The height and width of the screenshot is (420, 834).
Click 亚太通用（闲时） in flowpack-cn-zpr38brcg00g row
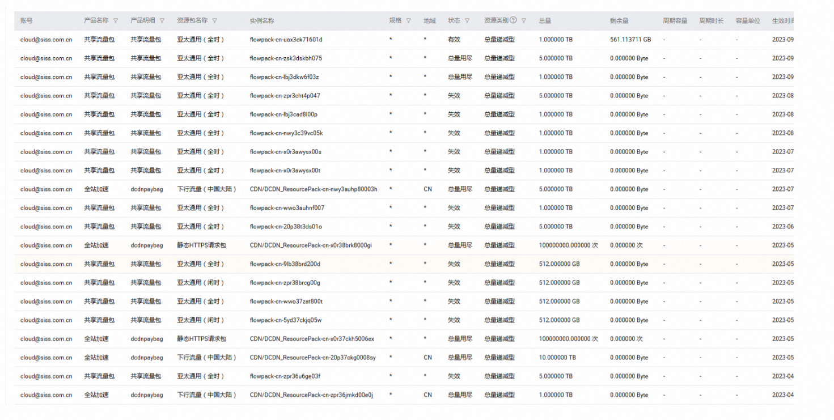click(x=201, y=283)
